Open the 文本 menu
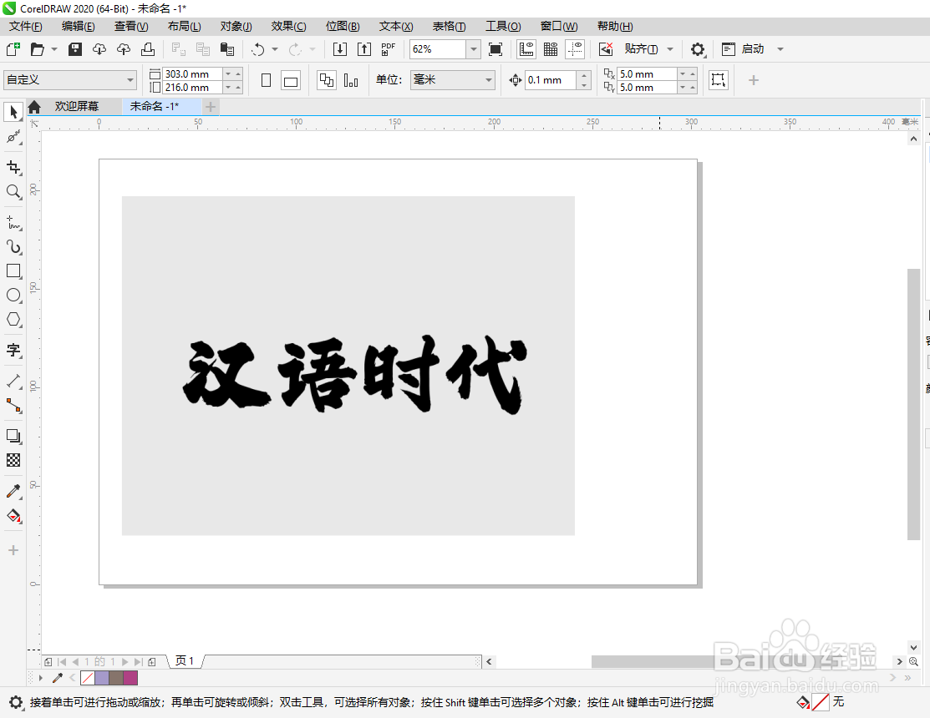The image size is (930, 718). coord(394,26)
